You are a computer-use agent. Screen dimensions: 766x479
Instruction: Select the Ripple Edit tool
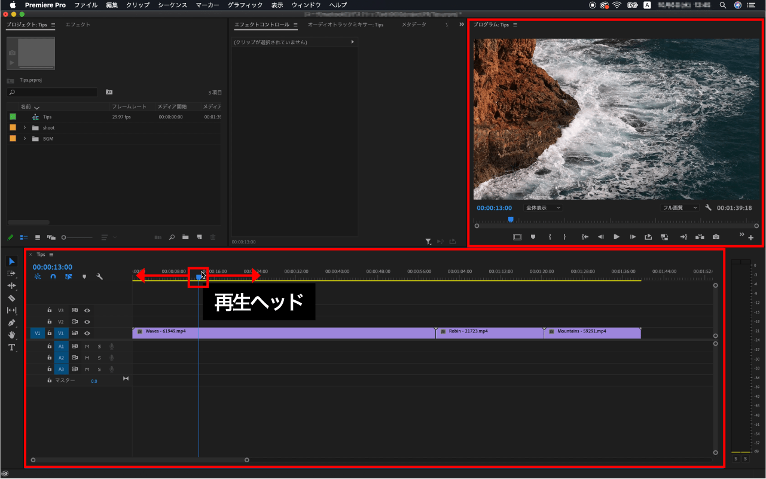(12, 286)
